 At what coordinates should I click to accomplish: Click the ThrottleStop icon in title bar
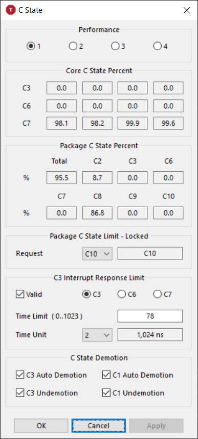click(x=11, y=10)
